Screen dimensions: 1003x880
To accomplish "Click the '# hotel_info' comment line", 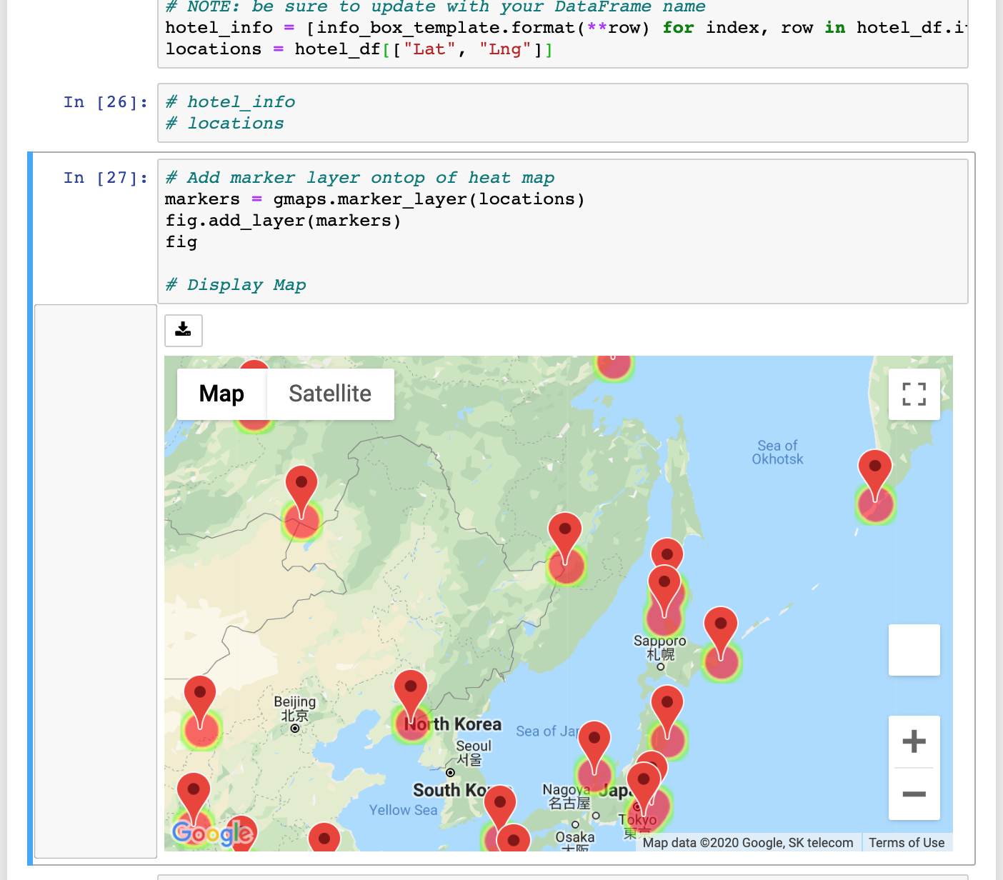I will [x=231, y=102].
